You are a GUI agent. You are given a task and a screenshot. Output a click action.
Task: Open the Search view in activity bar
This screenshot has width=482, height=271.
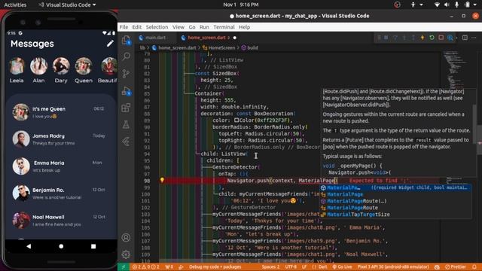[x=126, y=56]
